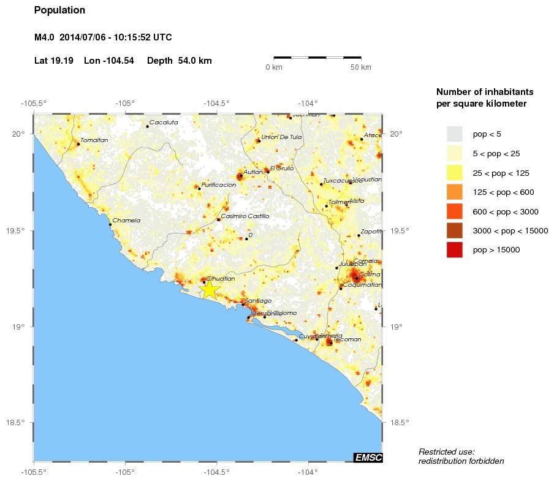Click the right '18.5°' latitude label
Viewport: 554px width, 481px height.
tap(400, 422)
